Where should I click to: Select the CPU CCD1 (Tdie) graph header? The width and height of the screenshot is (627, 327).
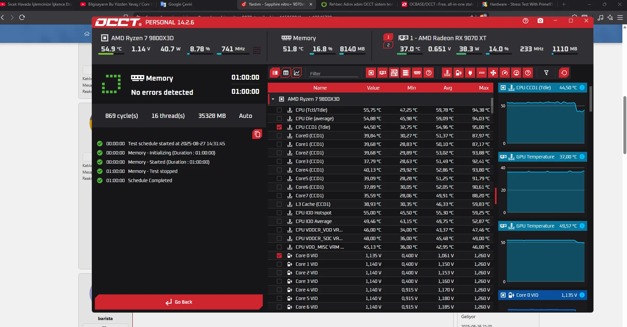click(542, 88)
